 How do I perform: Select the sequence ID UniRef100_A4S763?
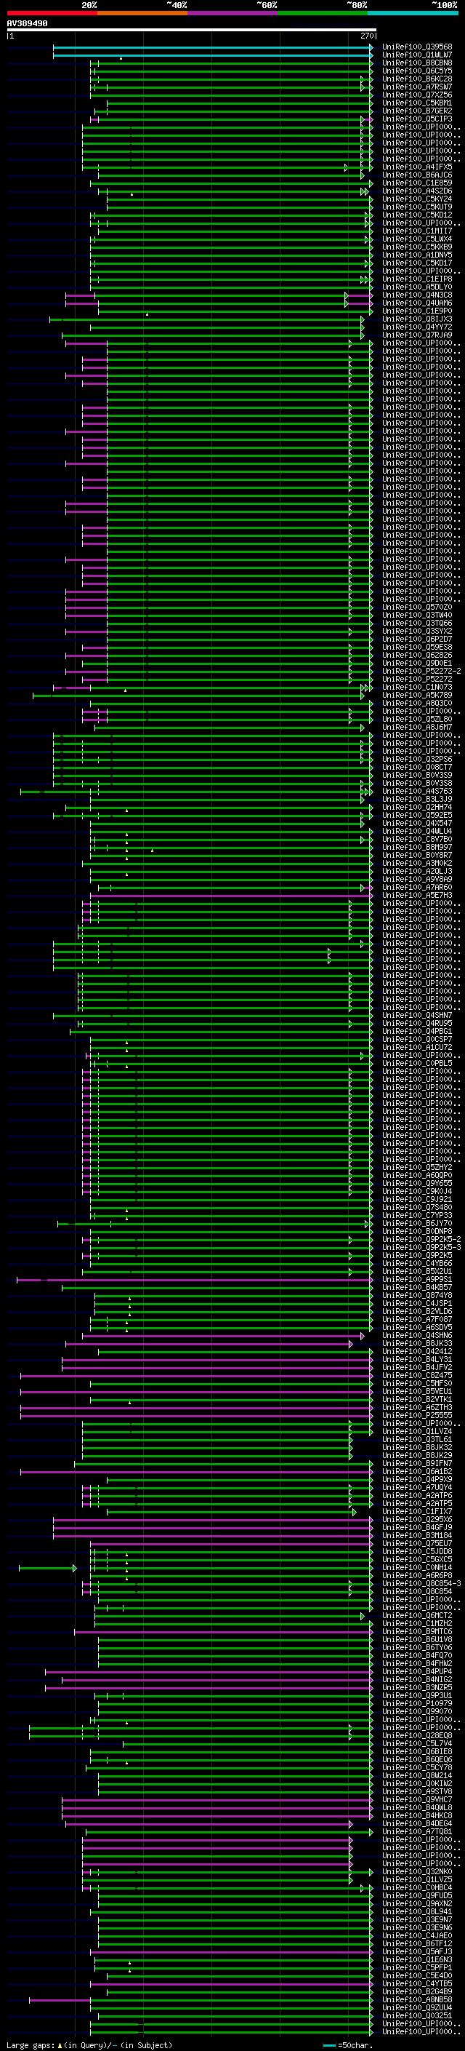pyautogui.click(x=417, y=791)
